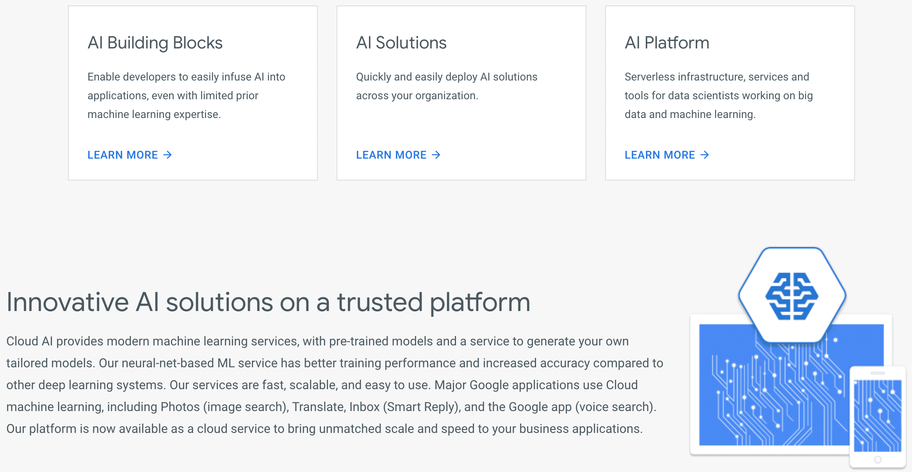Click arrow icon next to AI Platform Learn More

click(x=705, y=155)
